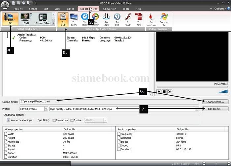231x166 pixels.
Task: Adjust the preview volume bars
Action: 223,92
